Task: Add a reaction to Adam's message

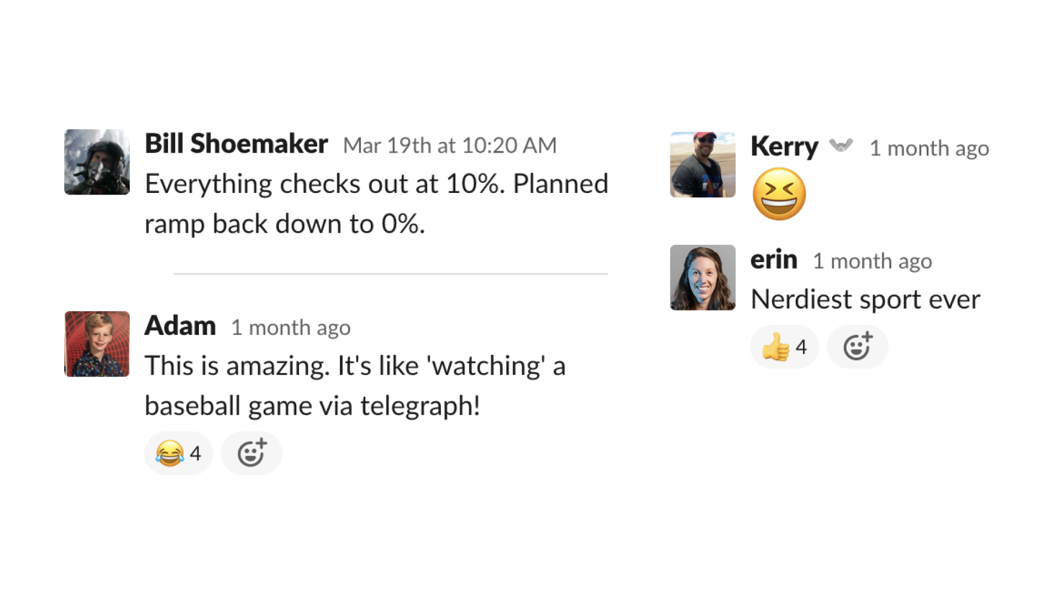Action: pos(251,453)
